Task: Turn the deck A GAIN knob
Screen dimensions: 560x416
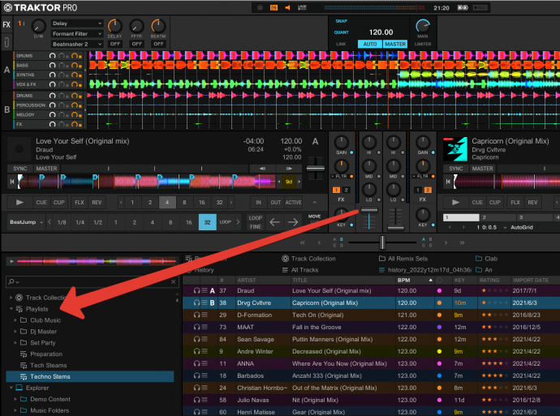Action: (x=342, y=143)
